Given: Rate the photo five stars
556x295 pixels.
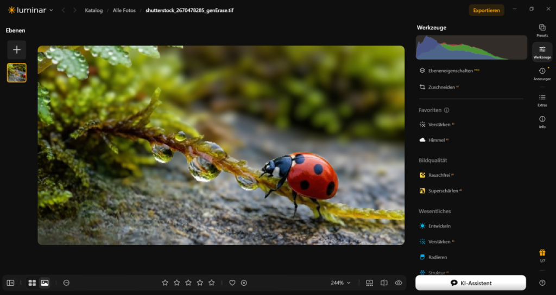Looking at the screenshot, I should pos(212,283).
